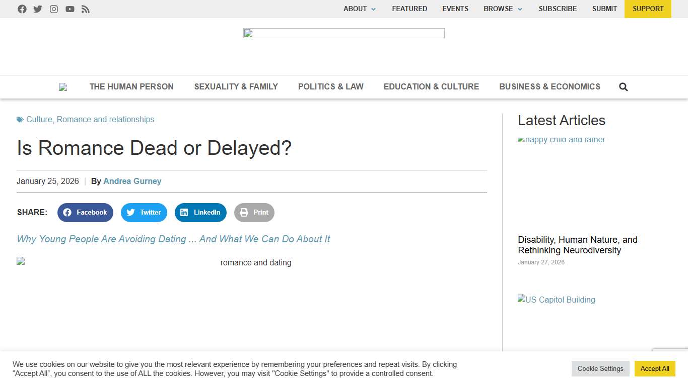Click the tag icon beside Culture
688x386 pixels.
click(x=20, y=119)
